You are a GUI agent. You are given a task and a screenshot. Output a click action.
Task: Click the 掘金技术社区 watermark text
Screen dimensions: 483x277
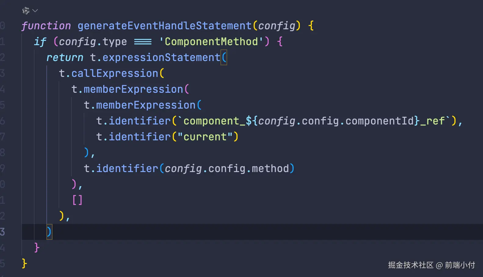tap(411, 265)
